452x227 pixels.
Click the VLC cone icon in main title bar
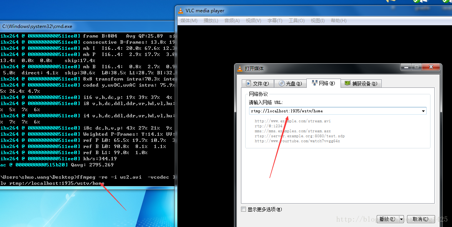[x=181, y=11]
